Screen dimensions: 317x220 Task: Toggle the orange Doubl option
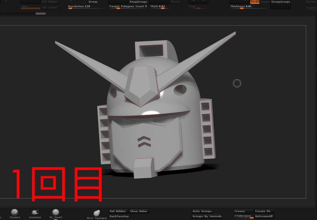click(255, 2)
